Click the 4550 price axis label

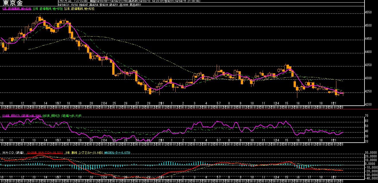point(368,13)
